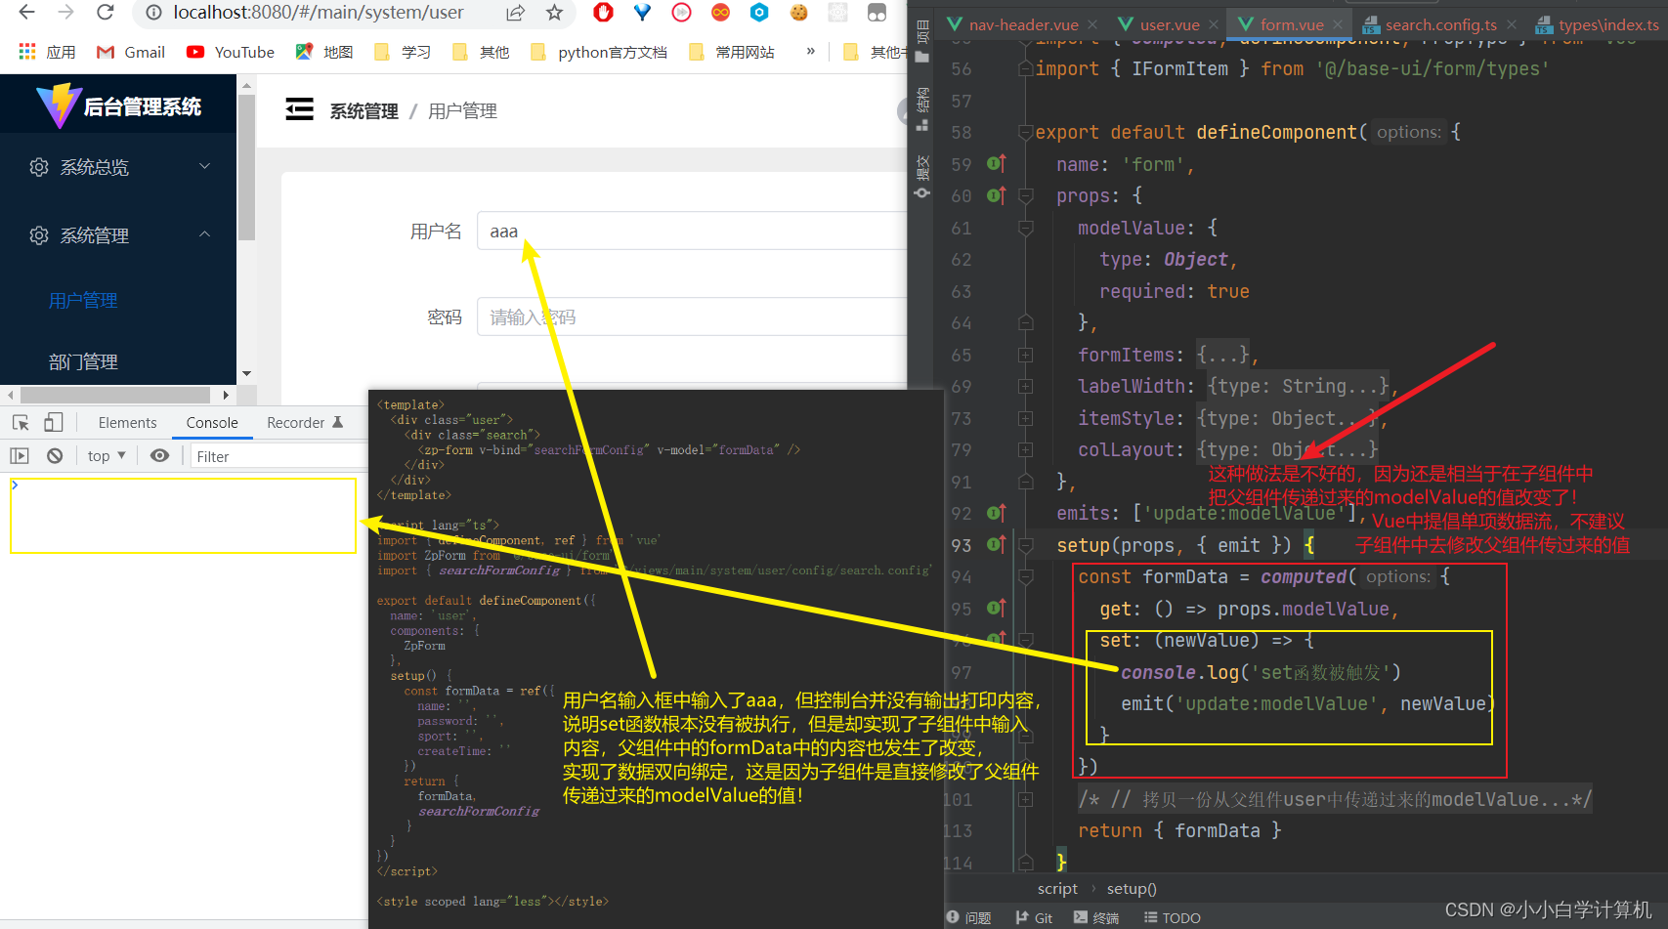
Task: Open the top context dropdown in console
Action: [107, 455]
